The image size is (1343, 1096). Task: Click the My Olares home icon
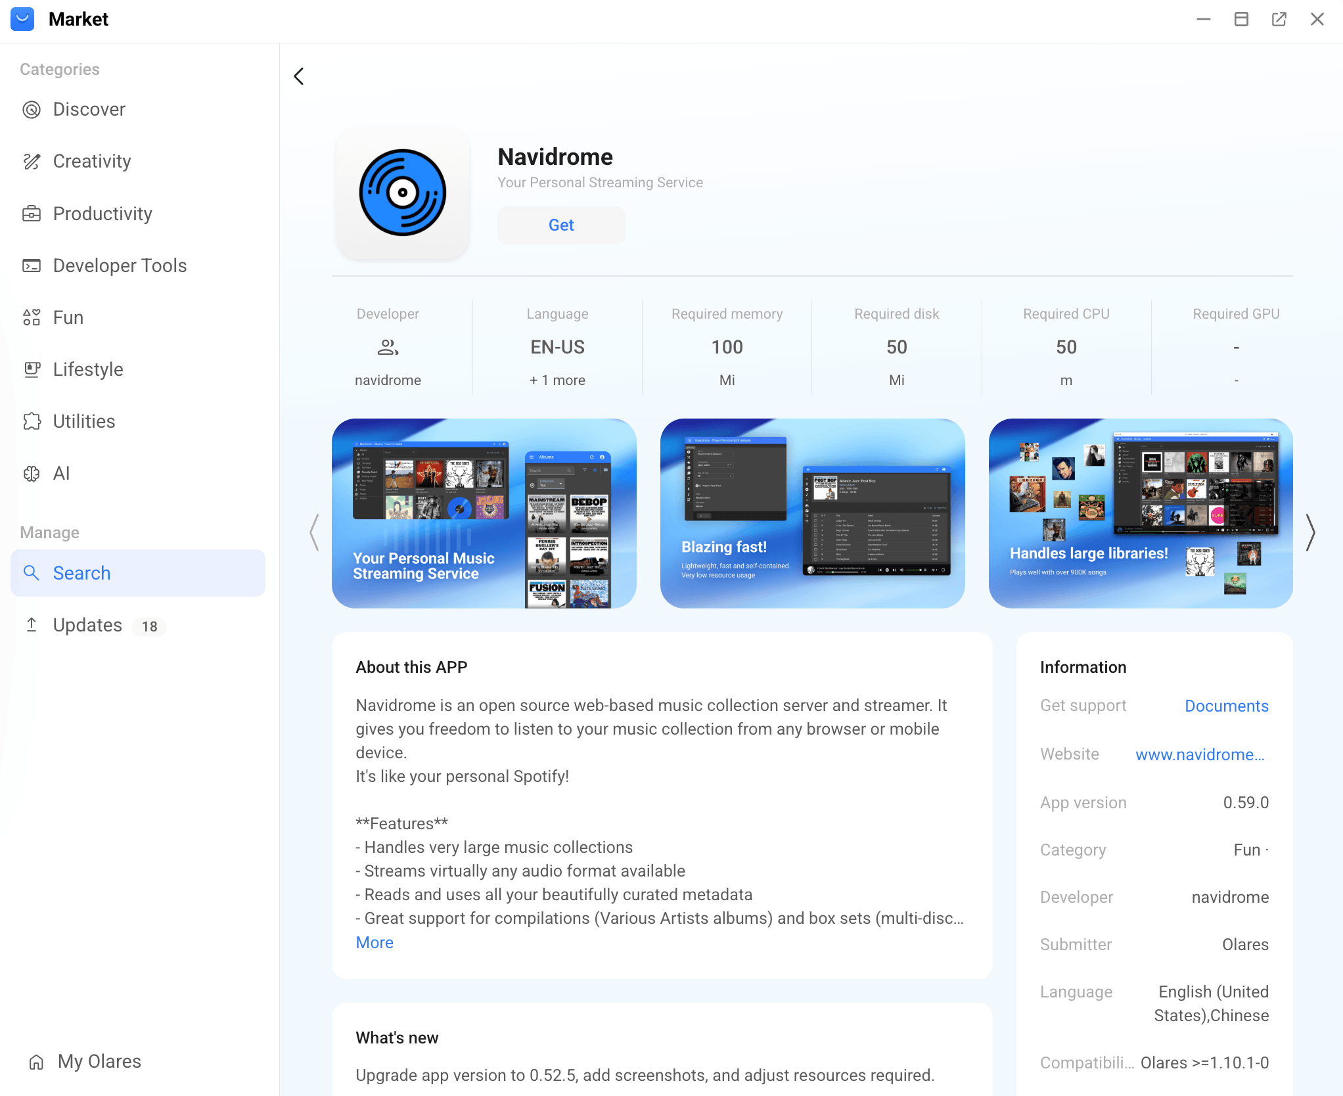pos(36,1062)
